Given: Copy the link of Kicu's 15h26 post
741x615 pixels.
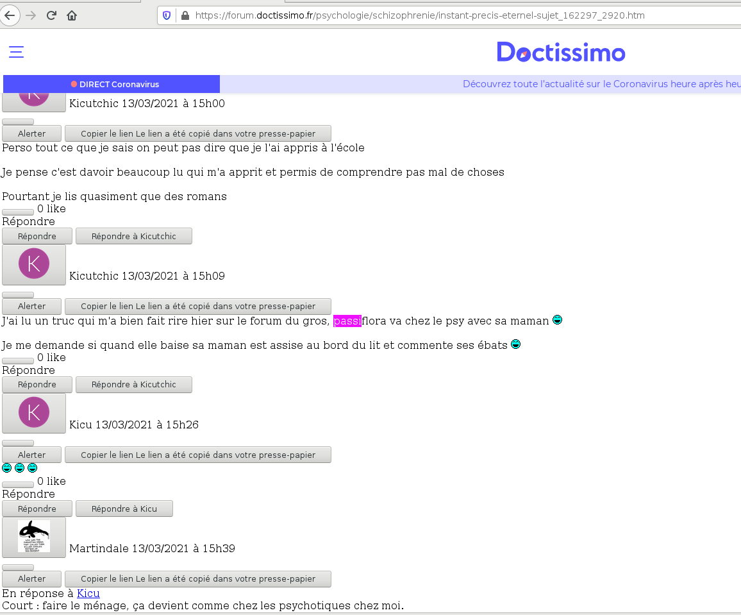Looking at the screenshot, I should (198, 454).
